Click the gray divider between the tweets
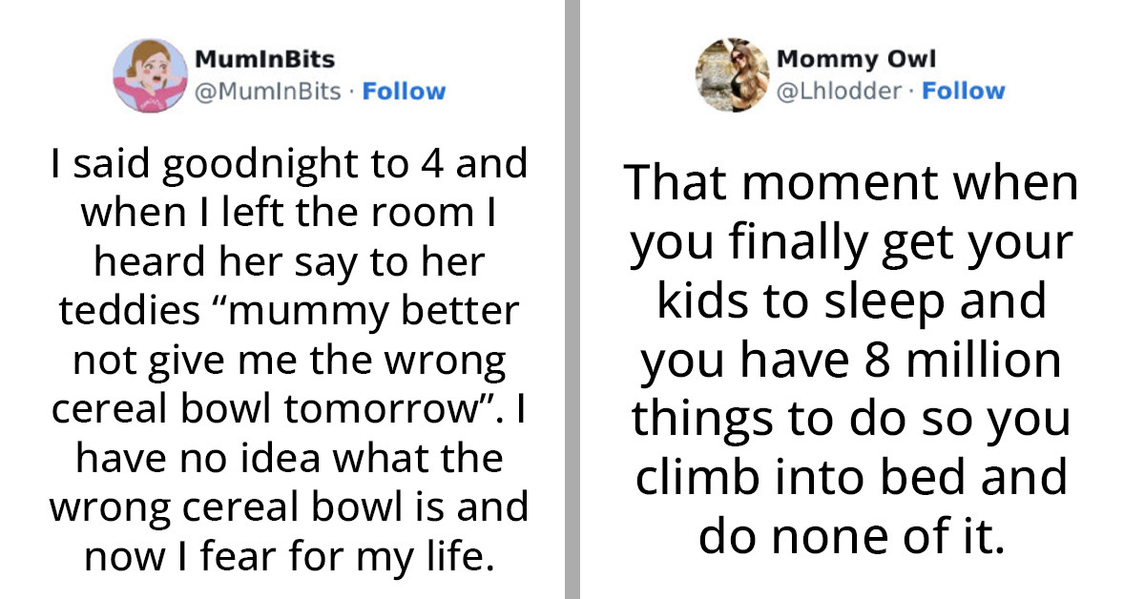The height and width of the screenshot is (599, 1145). (x=573, y=299)
